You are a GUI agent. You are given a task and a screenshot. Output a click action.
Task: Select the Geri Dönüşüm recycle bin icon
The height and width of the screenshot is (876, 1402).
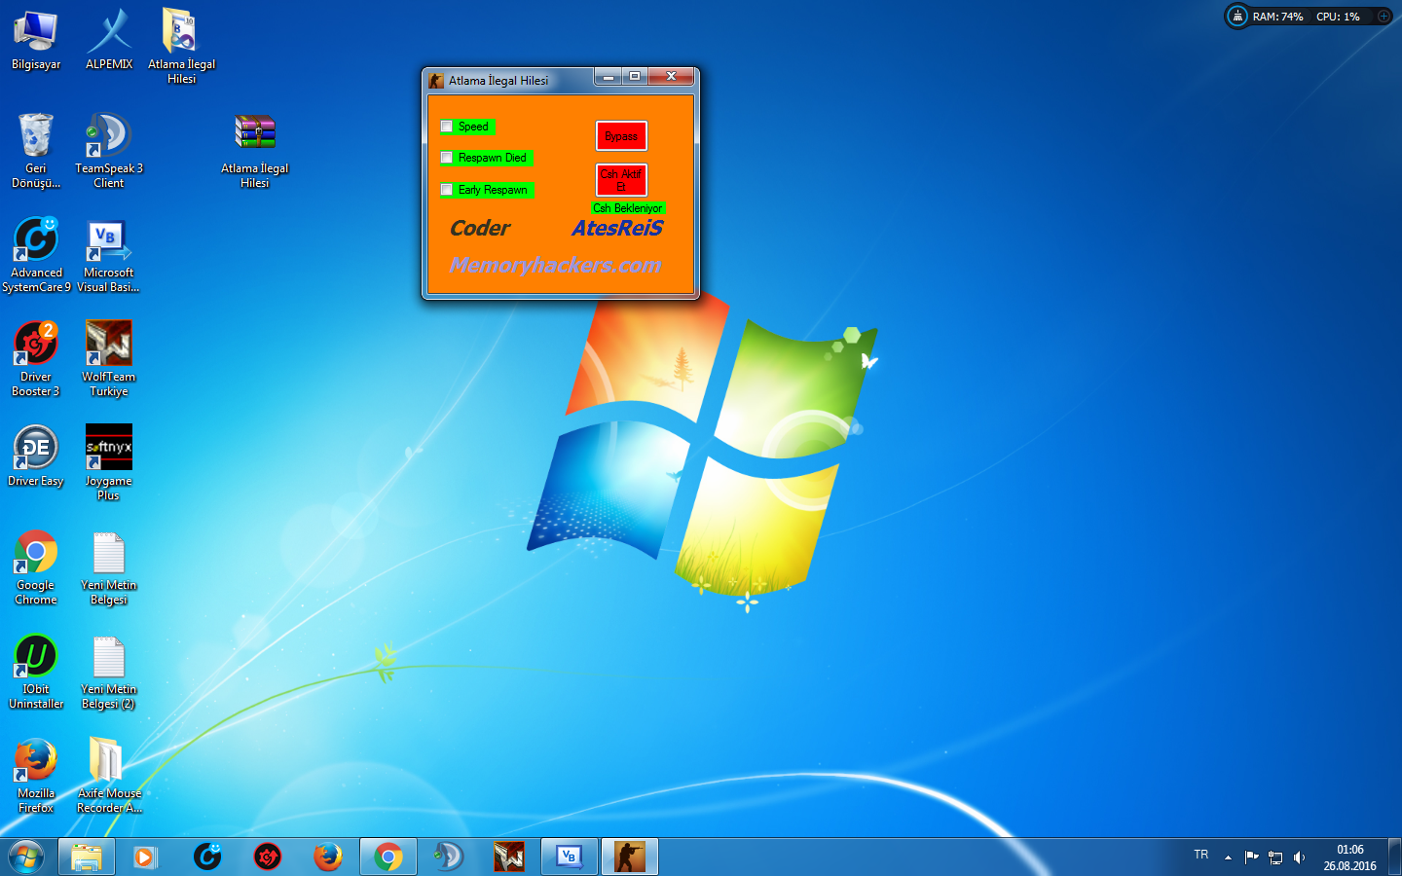36,151
